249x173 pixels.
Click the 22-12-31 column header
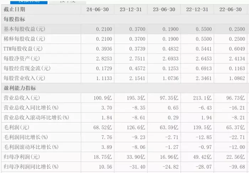point(197,9)
